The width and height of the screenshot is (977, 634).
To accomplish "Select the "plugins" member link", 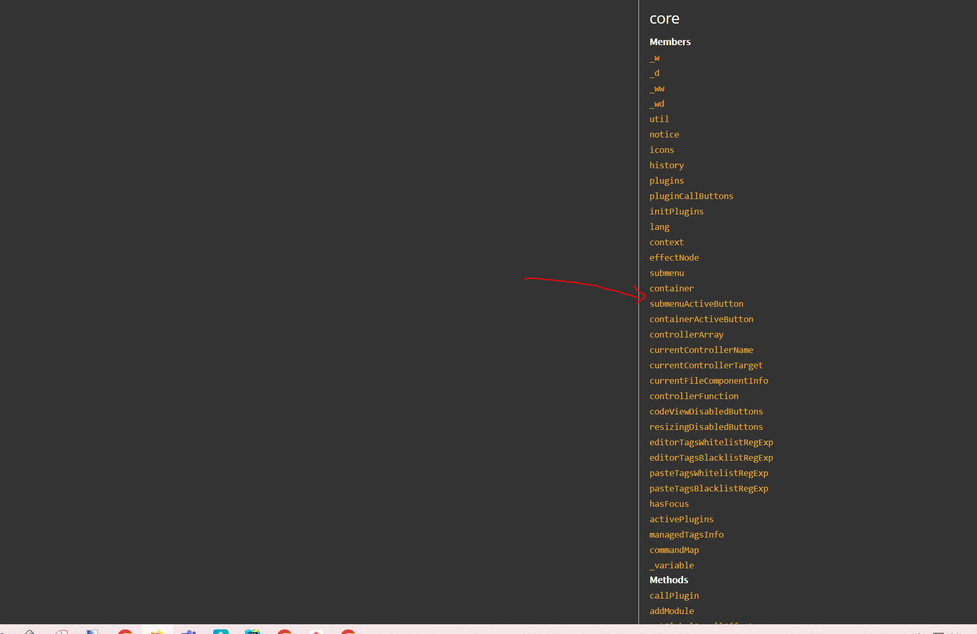I will pyautogui.click(x=666, y=180).
